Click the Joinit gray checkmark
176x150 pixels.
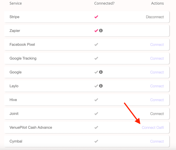(96, 114)
